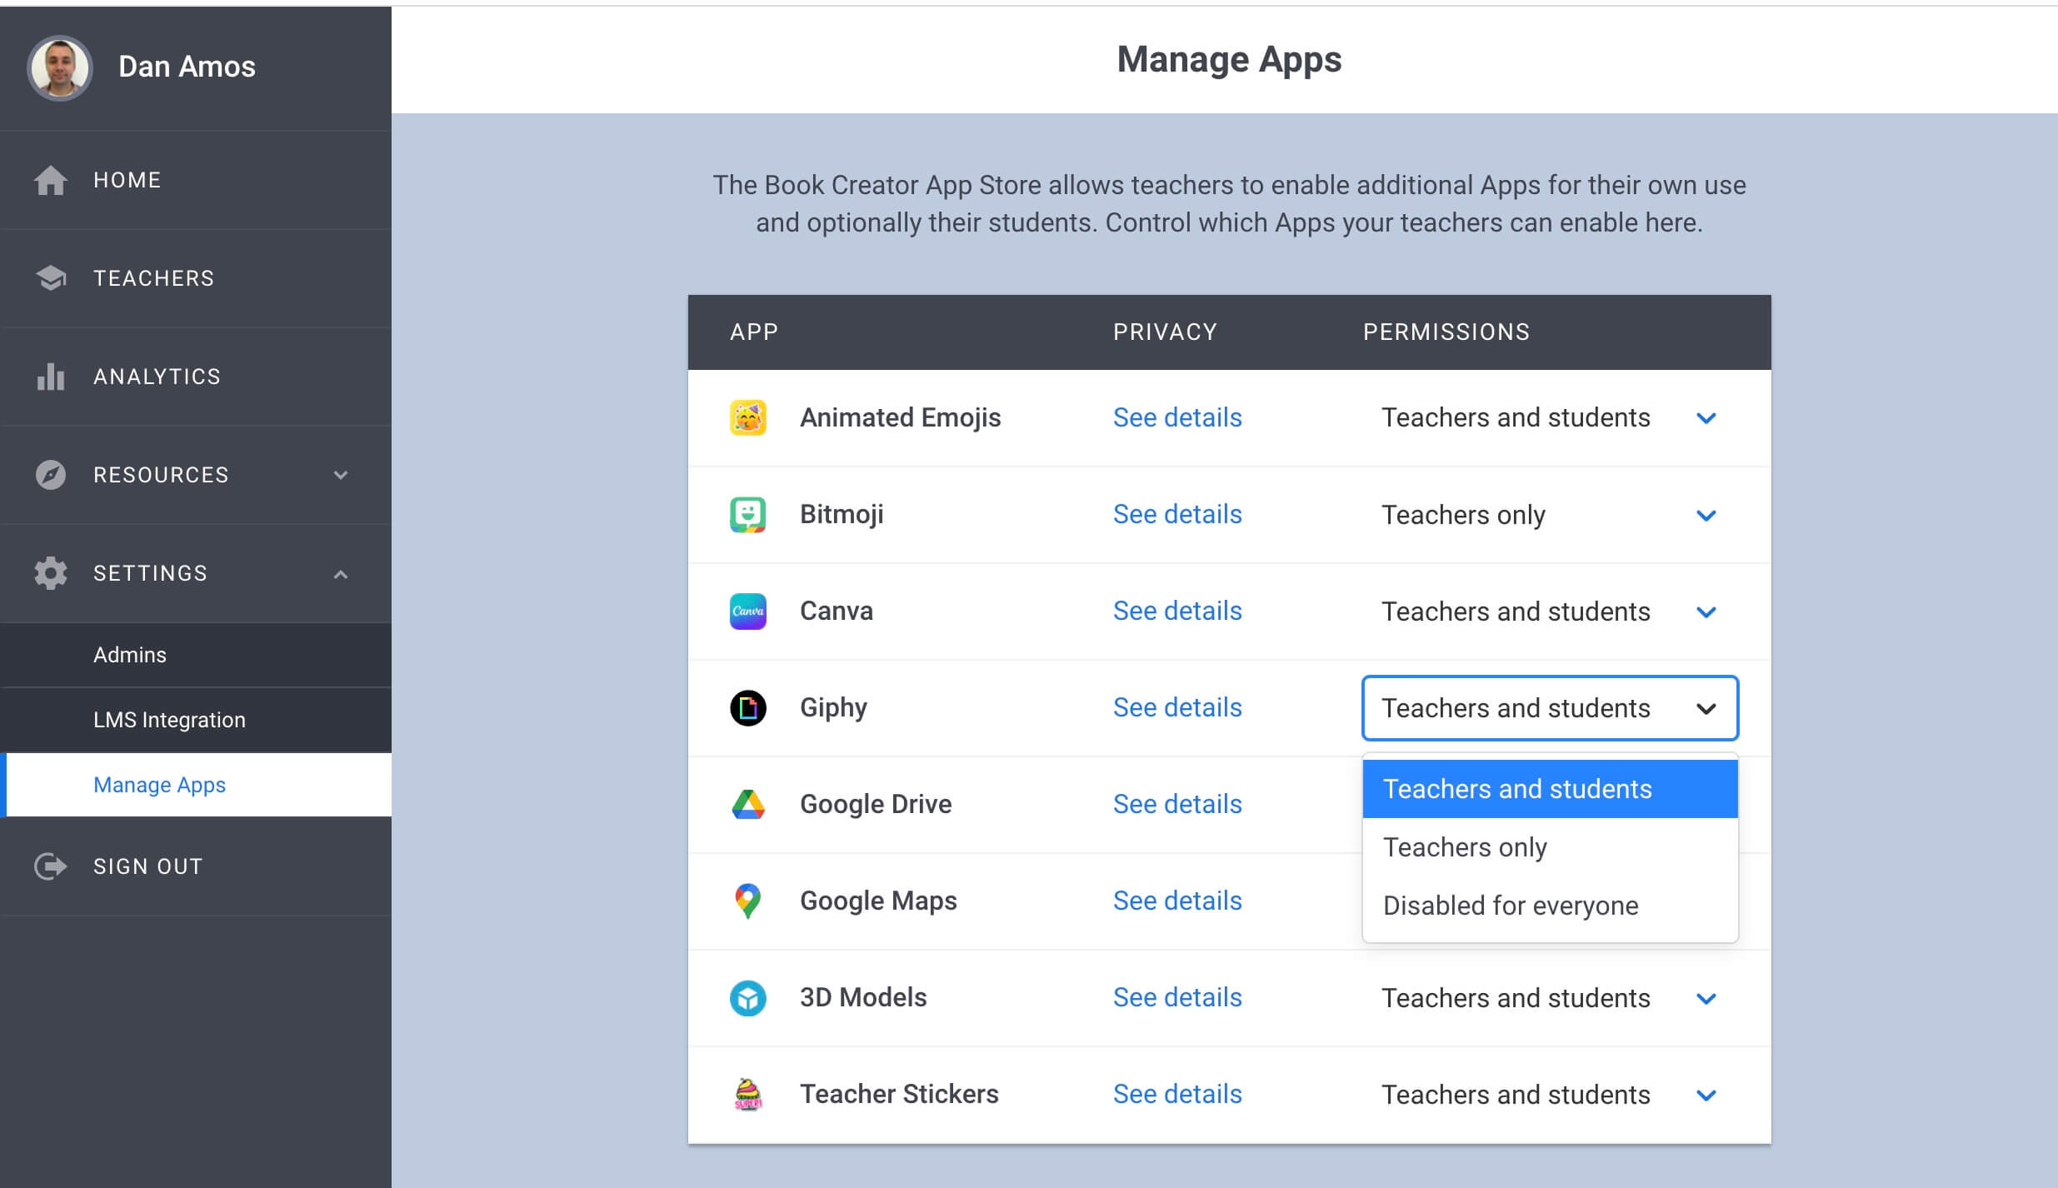2058x1188 pixels.
Task: Choose SIGN OUT in sidebar
Action: [x=196, y=866]
